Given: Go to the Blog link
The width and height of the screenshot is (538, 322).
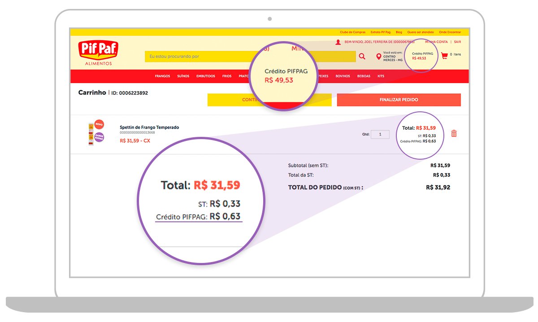Looking at the screenshot, I should pyautogui.click(x=399, y=32).
